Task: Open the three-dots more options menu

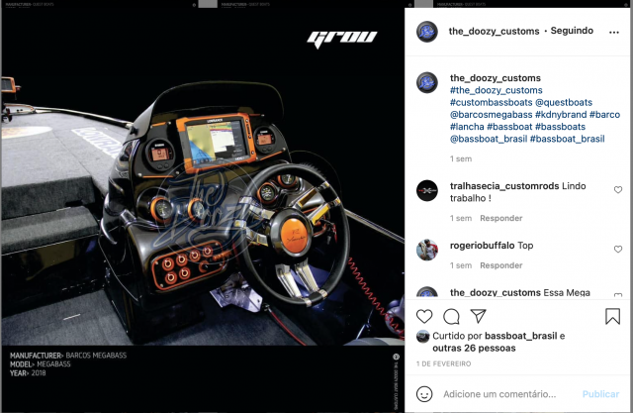Action: (x=614, y=32)
